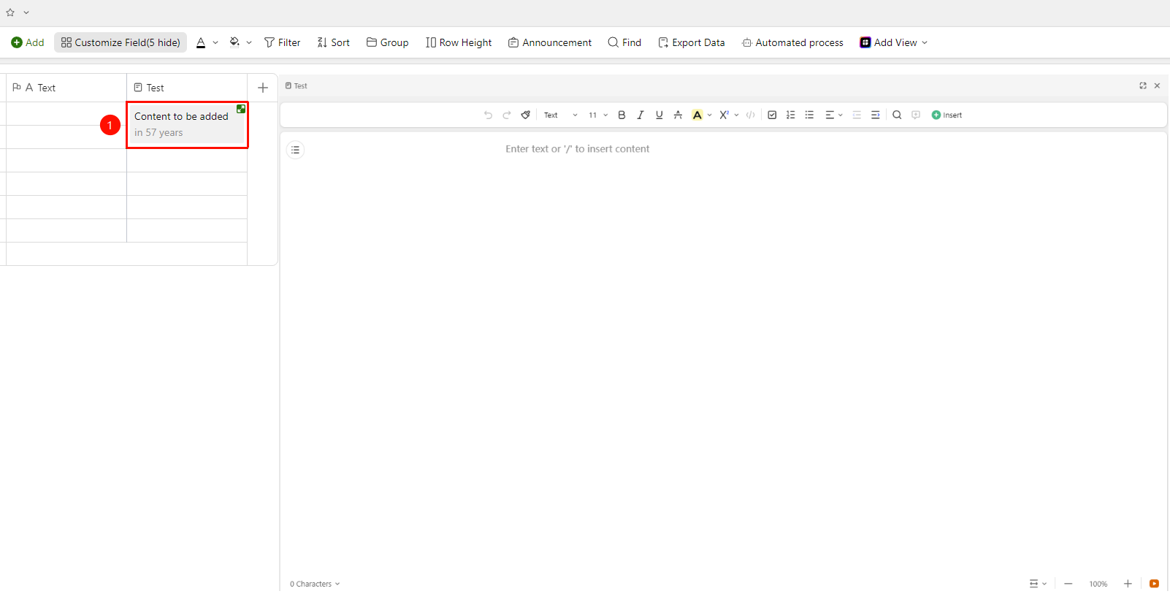1170x602 pixels.
Task: Open Row Height options
Action: (x=459, y=42)
